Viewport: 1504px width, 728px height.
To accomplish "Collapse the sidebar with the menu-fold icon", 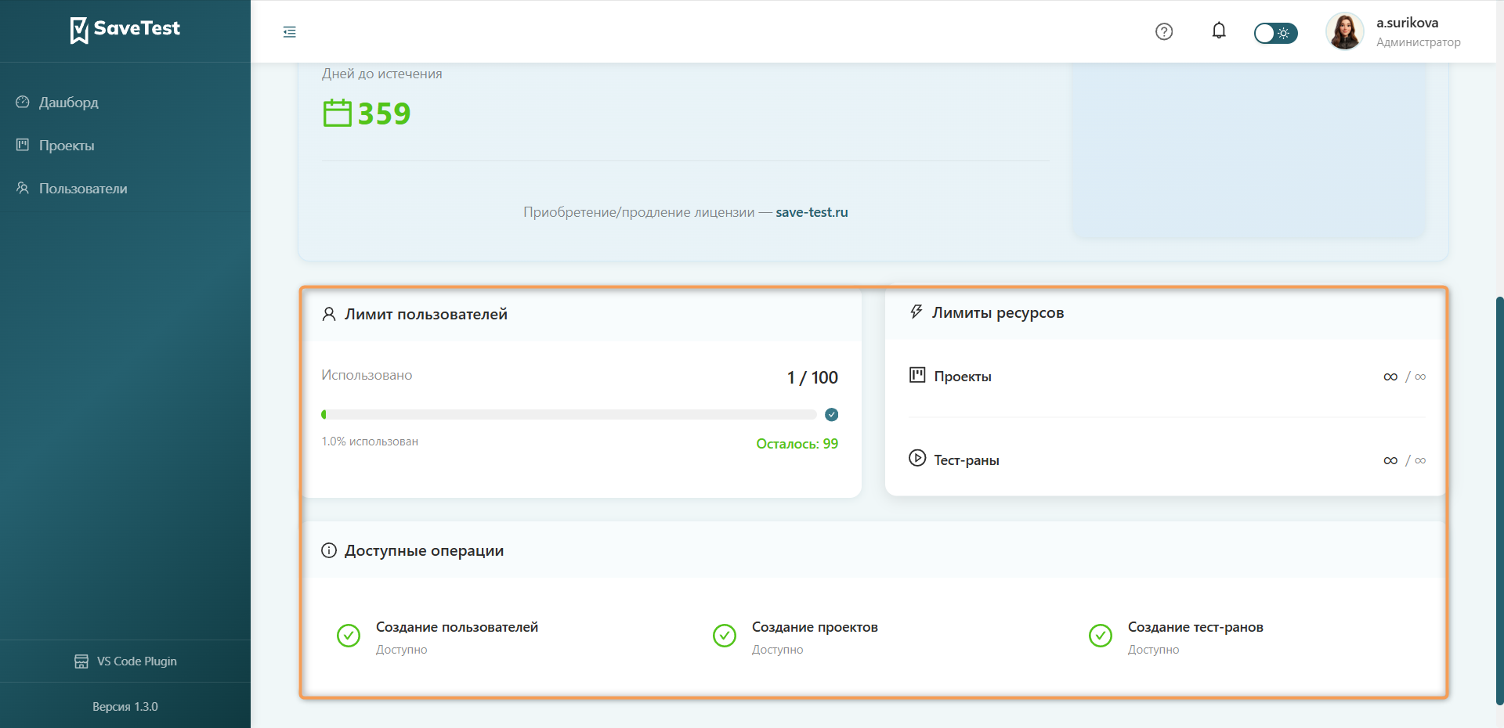I will 290,32.
